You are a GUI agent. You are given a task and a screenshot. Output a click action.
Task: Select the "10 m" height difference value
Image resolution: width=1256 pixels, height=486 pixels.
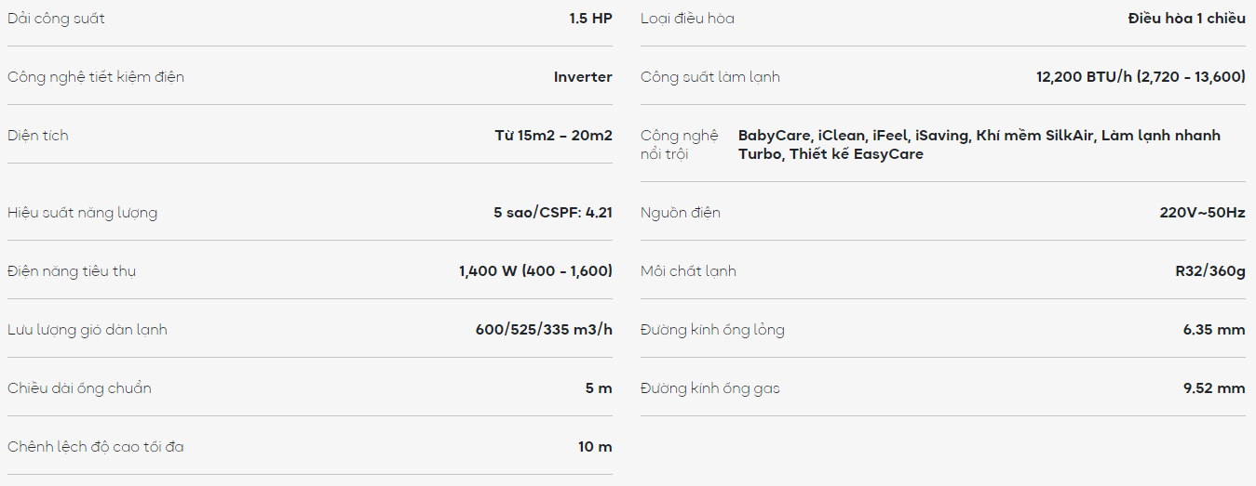coord(595,447)
